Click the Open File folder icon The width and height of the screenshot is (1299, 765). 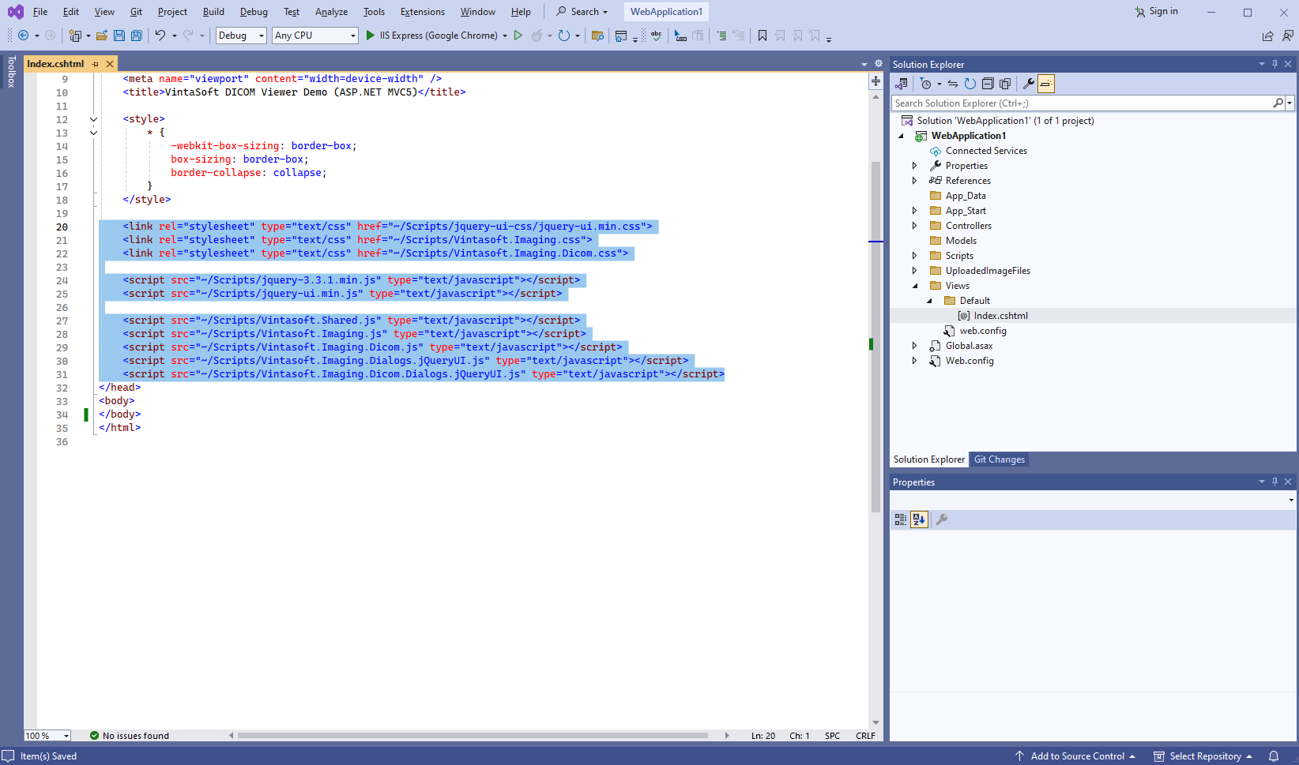101,36
